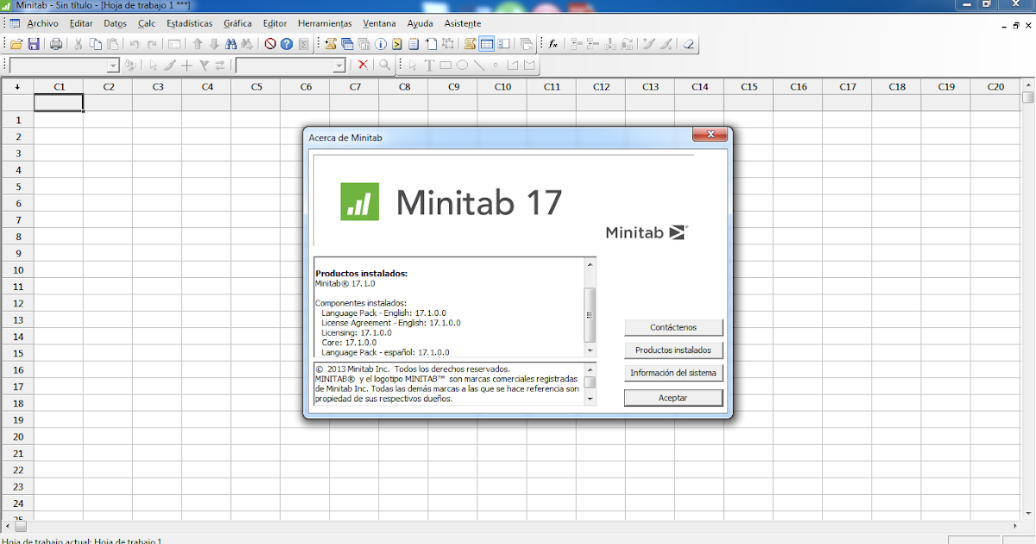Click the worksheet horizontal scrollbar thumb

(20, 525)
